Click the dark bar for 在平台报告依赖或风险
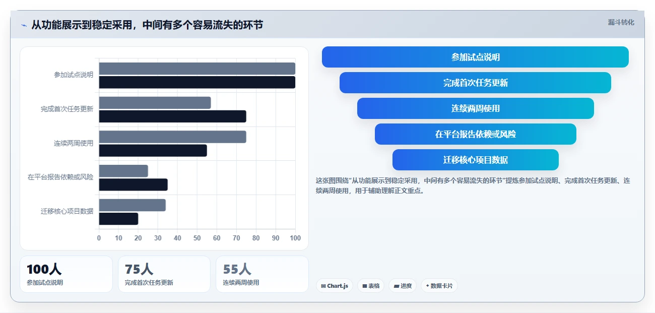Image resolution: width=655 pixels, height=313 pixels. tap(133, 184)
